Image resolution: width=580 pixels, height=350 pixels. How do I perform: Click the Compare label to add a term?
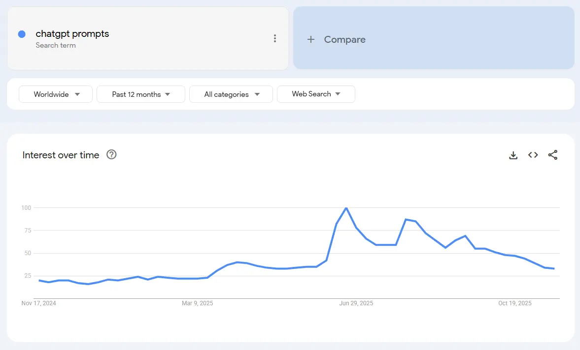tap(344, 40)
